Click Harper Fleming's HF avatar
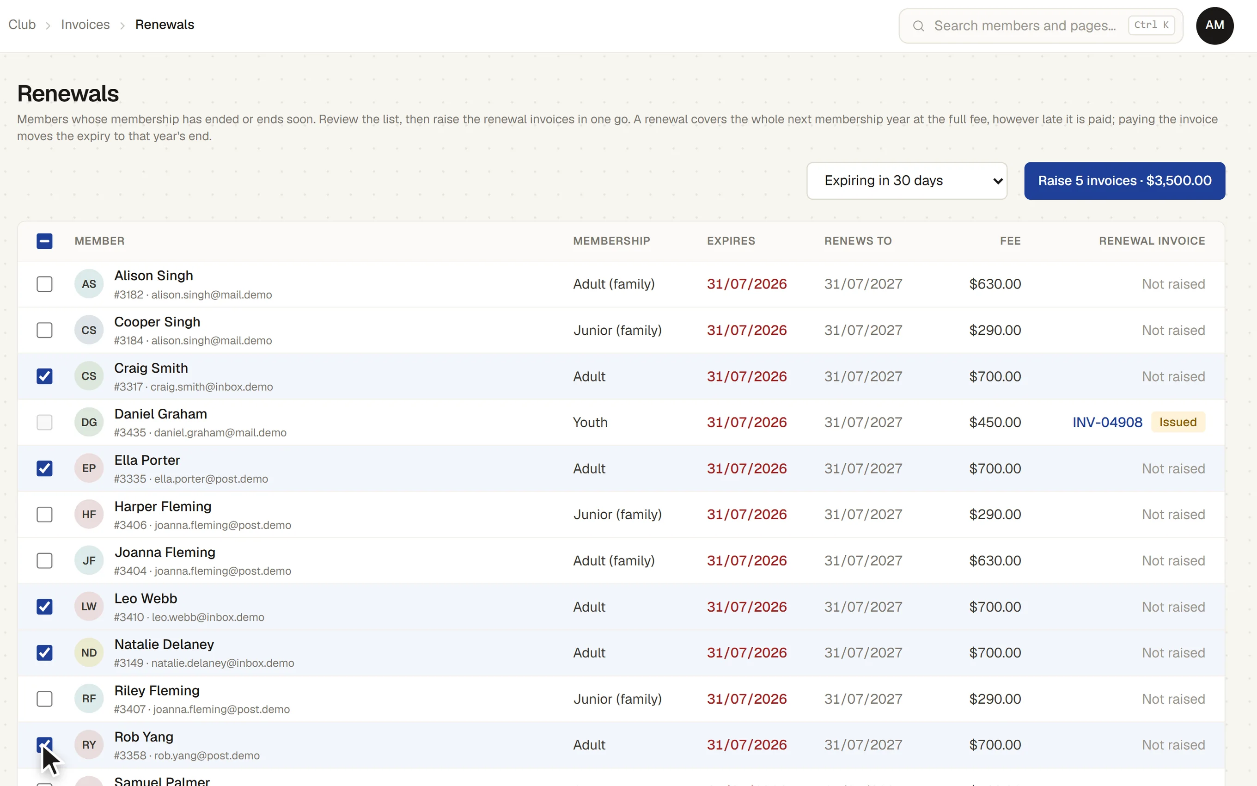 coord(89,514)
